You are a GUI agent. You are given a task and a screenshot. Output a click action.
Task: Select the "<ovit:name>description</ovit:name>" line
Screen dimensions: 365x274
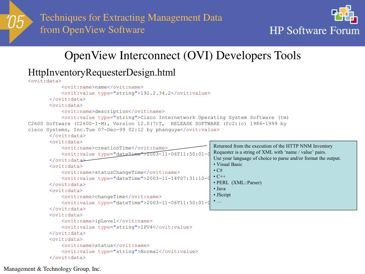pos(113,112)
